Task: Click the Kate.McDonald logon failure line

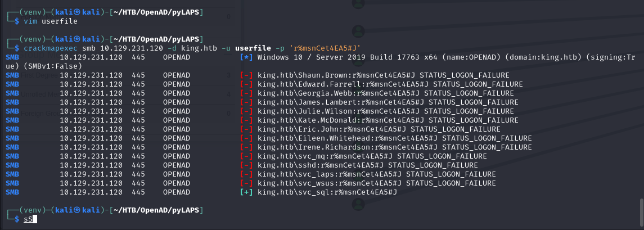Action: [262, 120]
